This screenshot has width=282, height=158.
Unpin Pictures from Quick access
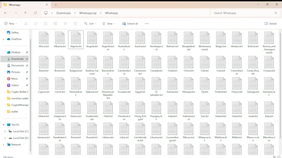pos(27,72)
